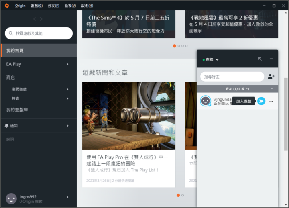Click the 搜尋好友 search field

(232, 77)
